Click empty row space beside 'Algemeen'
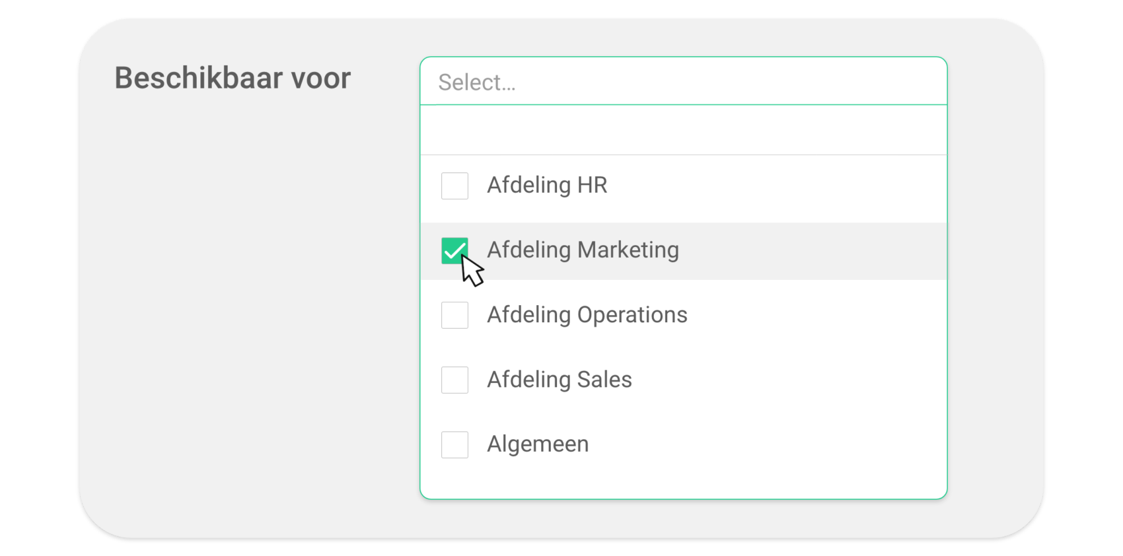 (766, 444)
